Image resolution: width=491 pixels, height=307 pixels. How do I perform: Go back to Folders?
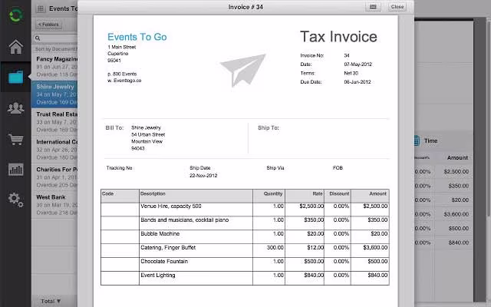tap(48, 24)
